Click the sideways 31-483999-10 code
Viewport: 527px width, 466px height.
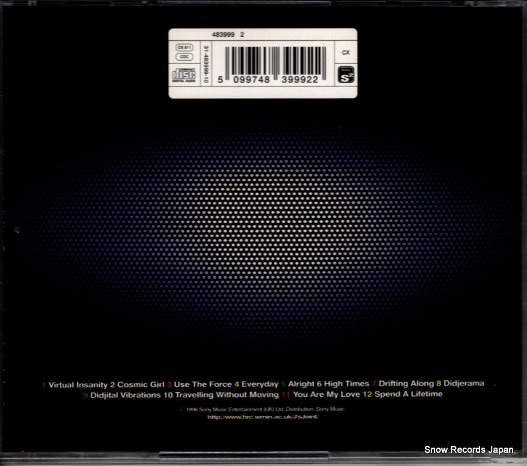(206, 63)
